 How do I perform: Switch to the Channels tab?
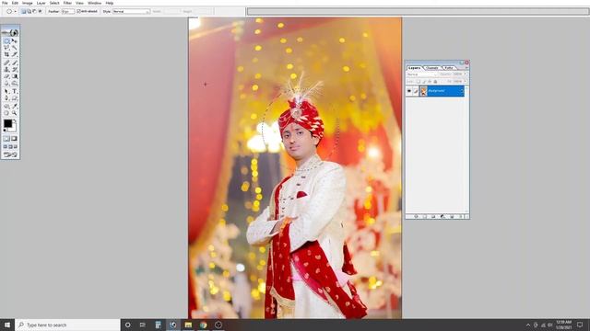pyautogui.click(x=432, y=68)
